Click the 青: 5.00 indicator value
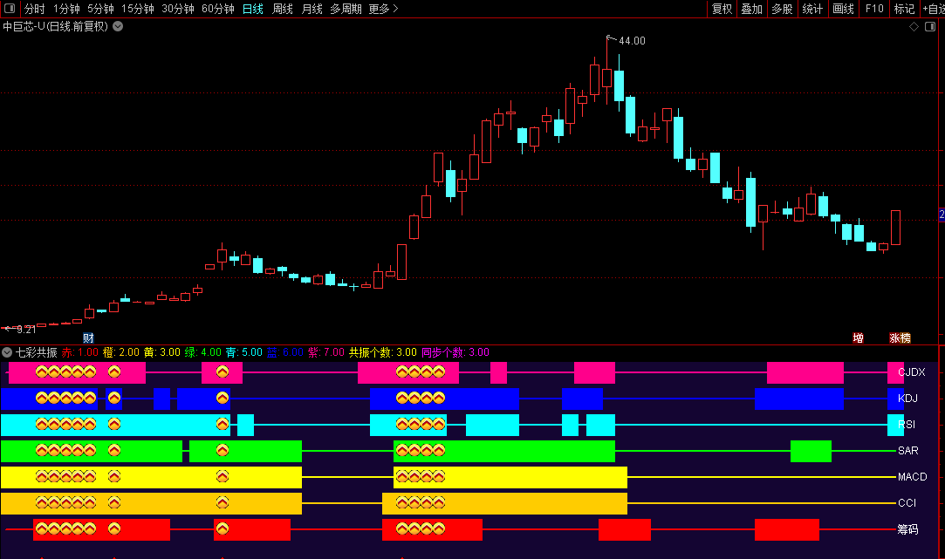Viewport: 945px width, 559px height. point(244,352)
